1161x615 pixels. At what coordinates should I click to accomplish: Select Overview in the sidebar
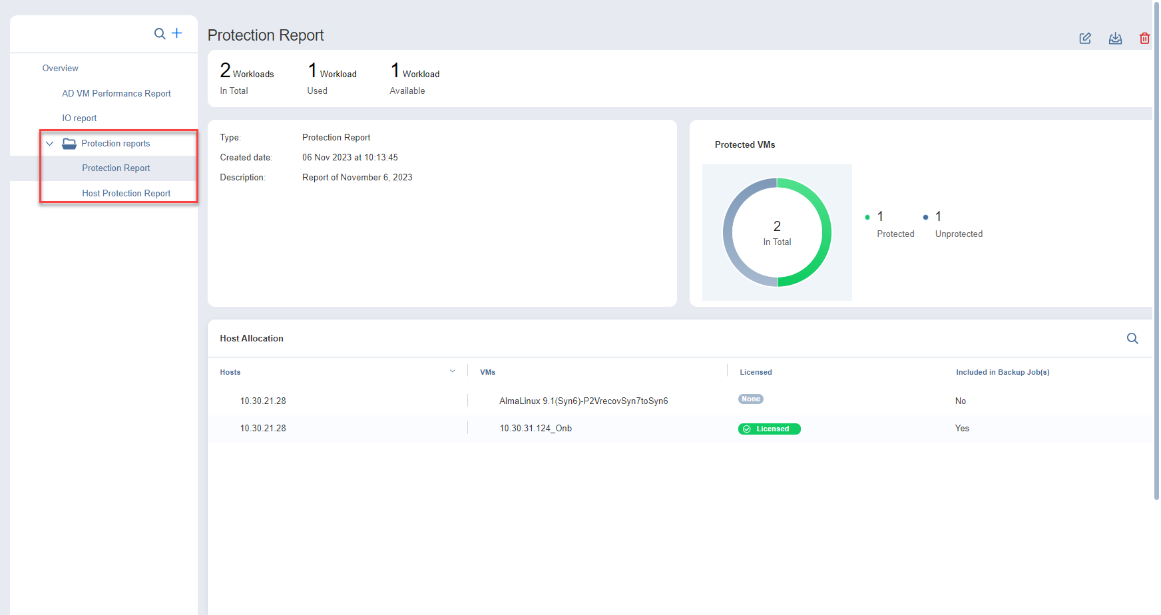coord(61,69)
